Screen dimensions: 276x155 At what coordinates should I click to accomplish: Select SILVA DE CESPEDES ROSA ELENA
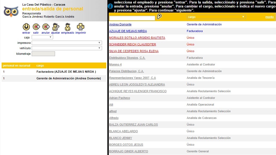click(134, 51)
